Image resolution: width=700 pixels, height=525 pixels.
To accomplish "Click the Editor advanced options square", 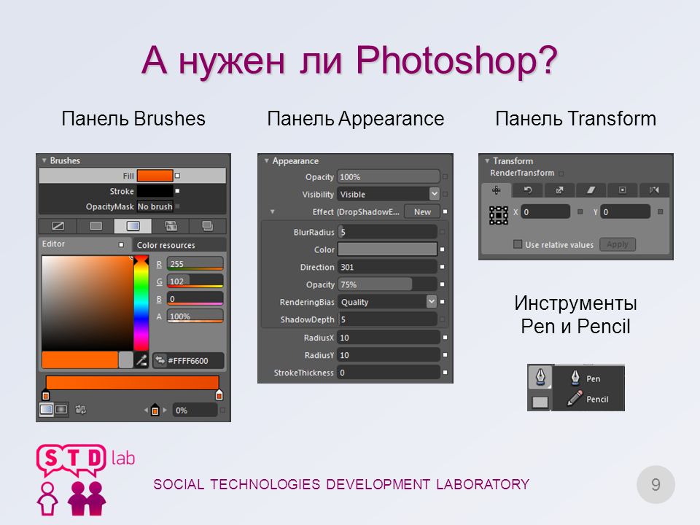I will pos(121,245).
